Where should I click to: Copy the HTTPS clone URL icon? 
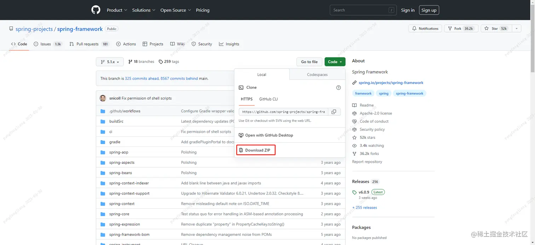(334, 112)
